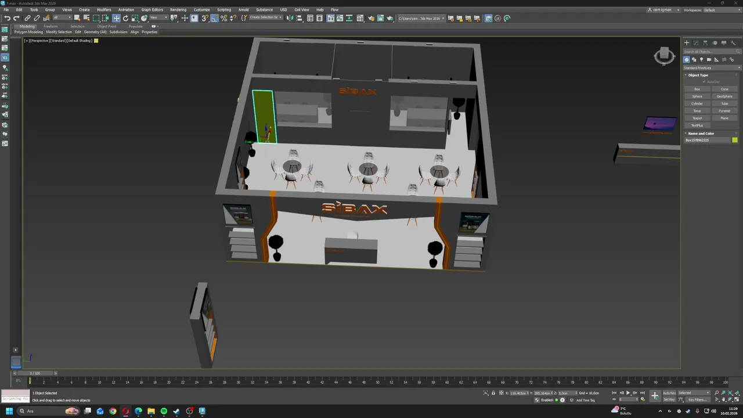Open the Modifiers menu

(x=104, y=10)
